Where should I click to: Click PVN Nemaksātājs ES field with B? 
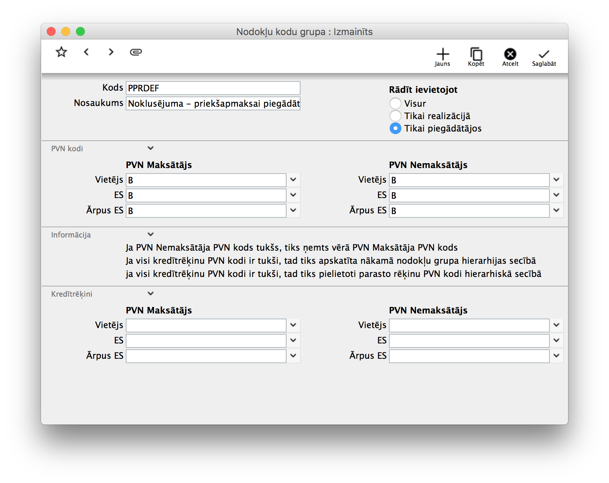click(x=469, y=195)
